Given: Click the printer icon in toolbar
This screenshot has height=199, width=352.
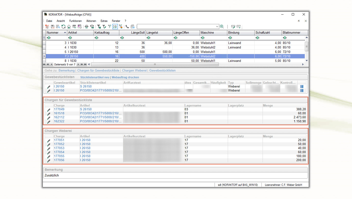Looking at the screenshot, I should coord(86,27).
